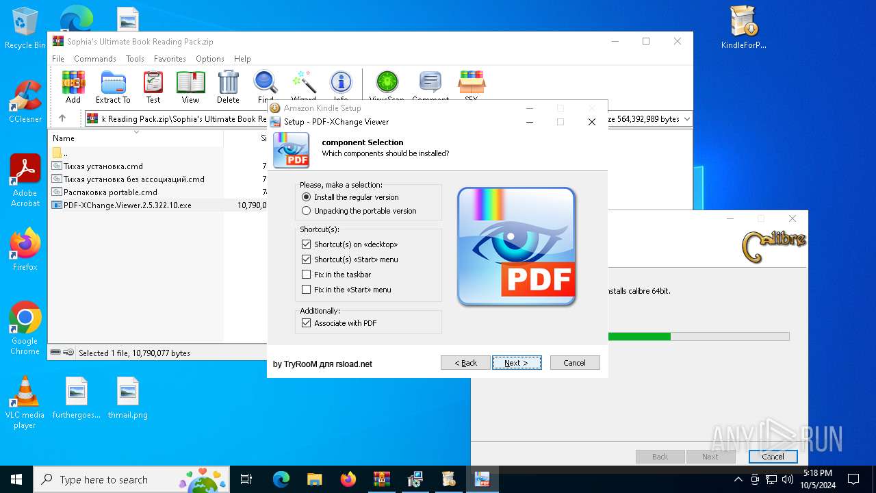Open the WinRAR Options menu
This screenshot has height=493, width=876.
(x=210, y=59)
